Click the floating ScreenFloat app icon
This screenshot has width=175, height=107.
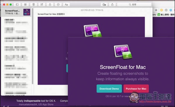click(x=123, y=52)
